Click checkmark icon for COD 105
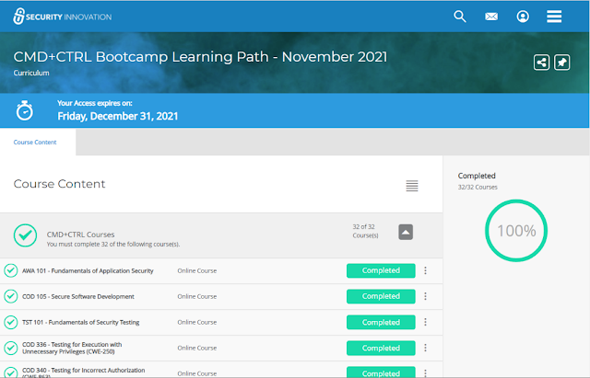 point(11,296)
